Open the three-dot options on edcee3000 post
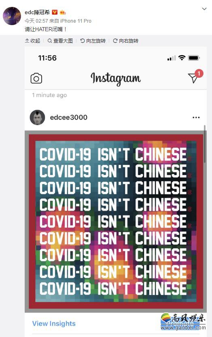The height and width of the screenshot is (337, 212). point(196,117)
